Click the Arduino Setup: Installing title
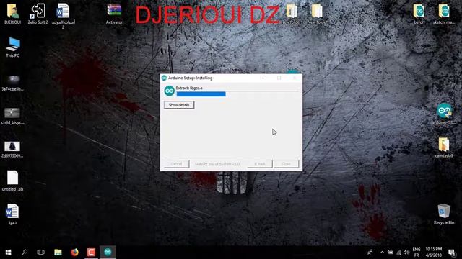 click(x=191, y=78)
